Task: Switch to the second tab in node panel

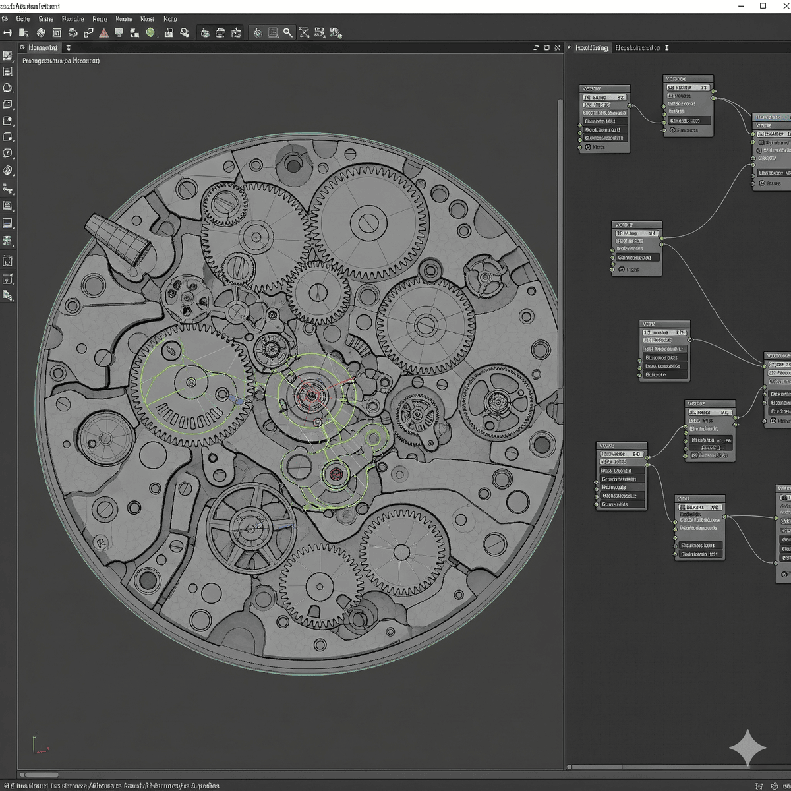Action: [x=637, y=48]
